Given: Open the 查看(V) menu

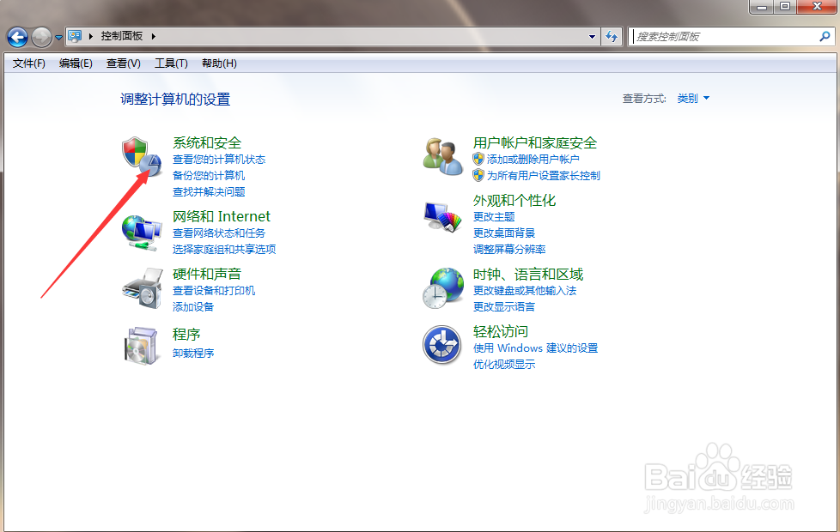Looking at the screenshot, I should click(123, 63).
